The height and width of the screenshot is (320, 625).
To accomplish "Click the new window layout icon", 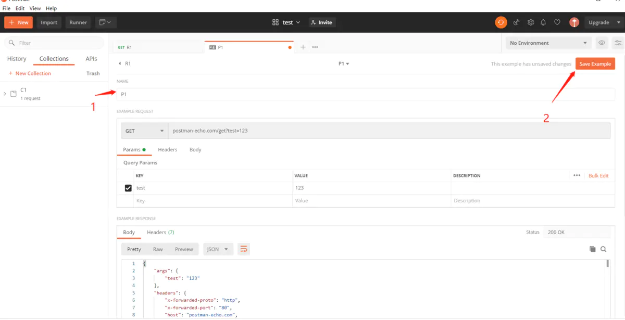I will (x=106, y=22).
